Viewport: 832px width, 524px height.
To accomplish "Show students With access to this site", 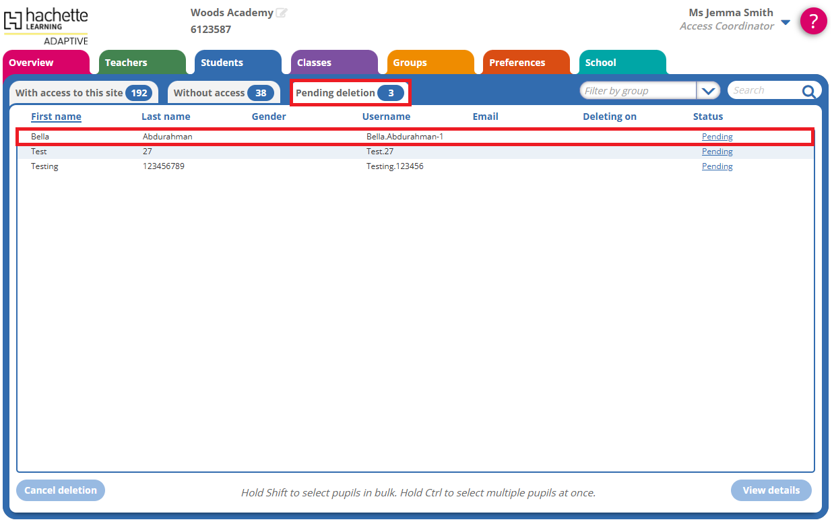I will 83,93.
